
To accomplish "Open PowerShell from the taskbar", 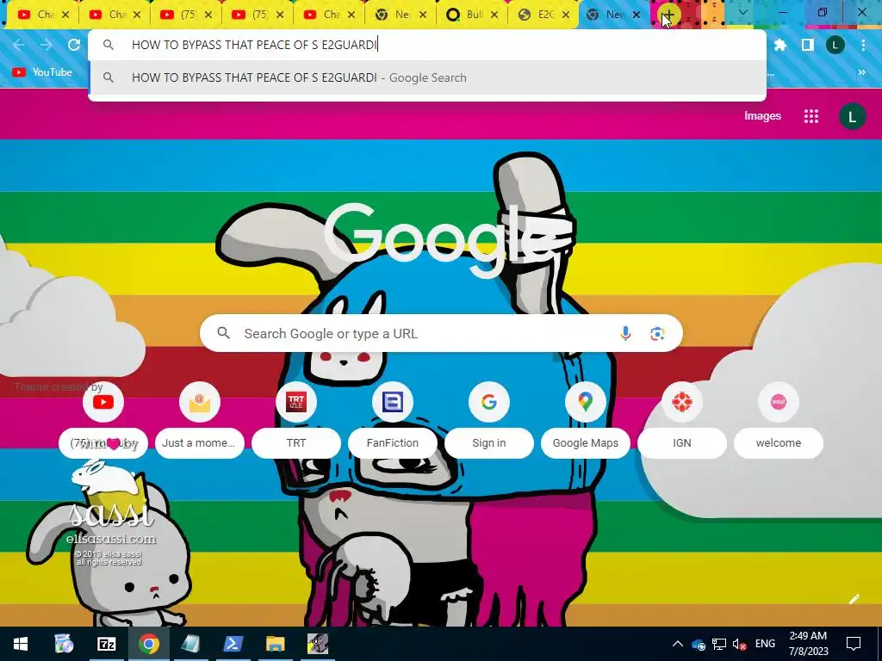I will pos(233,644).
